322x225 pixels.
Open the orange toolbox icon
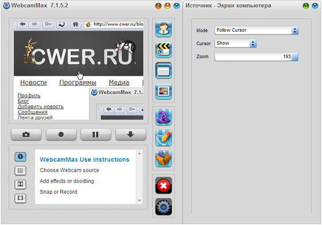tap(163, 159)
